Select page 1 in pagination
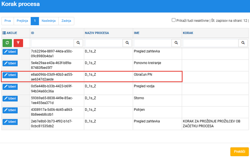Screen dimensions: 250x157 pyautogui.click(x=35, y=21)
